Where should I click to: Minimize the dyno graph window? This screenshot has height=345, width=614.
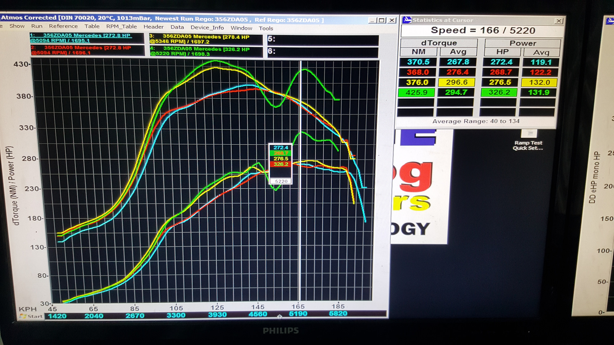click(372, 20)
